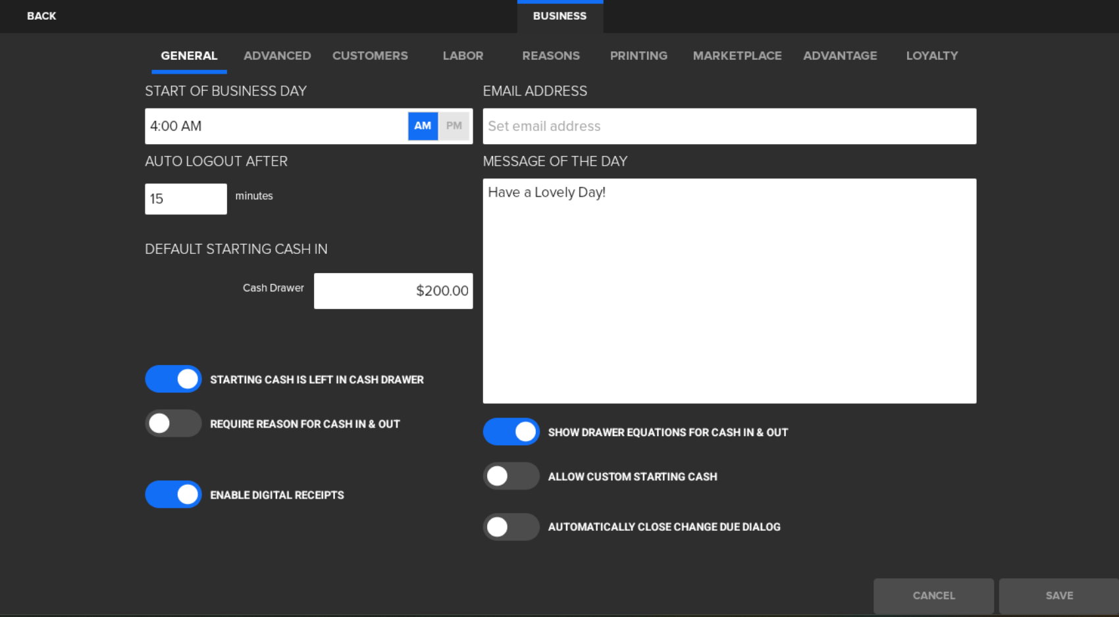The height and width of the screenshot is (617, 1119).
Task: Open the Advanced settings tab
Action: [x=277, y=56]
